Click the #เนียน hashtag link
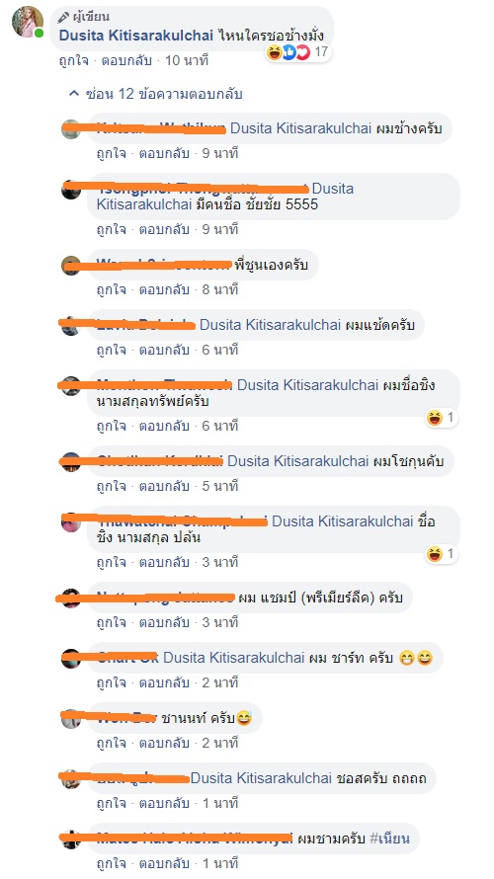The image size is (494, 879). point(389,839)
